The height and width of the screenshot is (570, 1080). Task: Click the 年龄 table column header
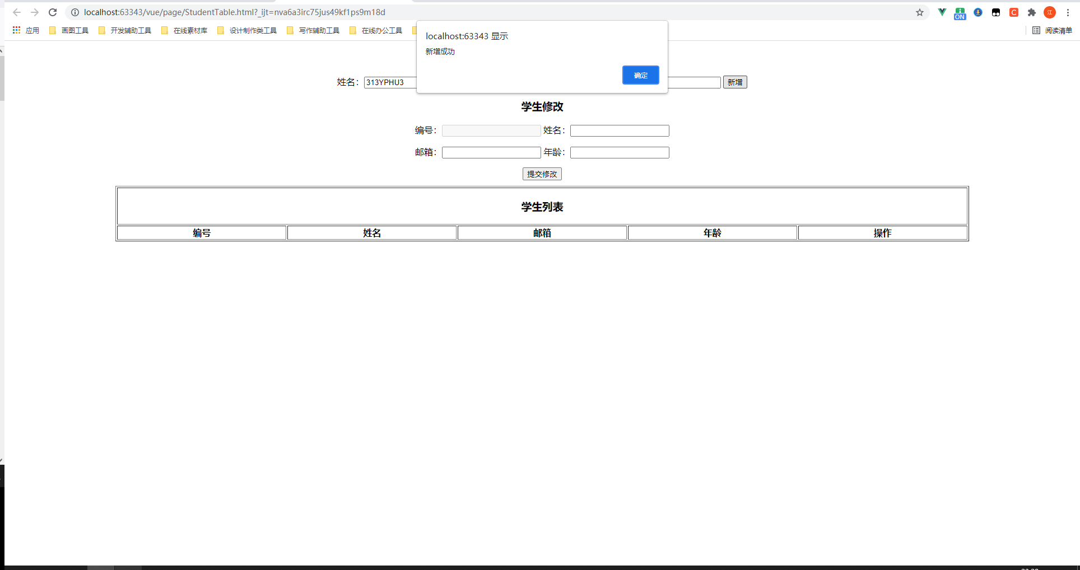click(x=713, y=233)
